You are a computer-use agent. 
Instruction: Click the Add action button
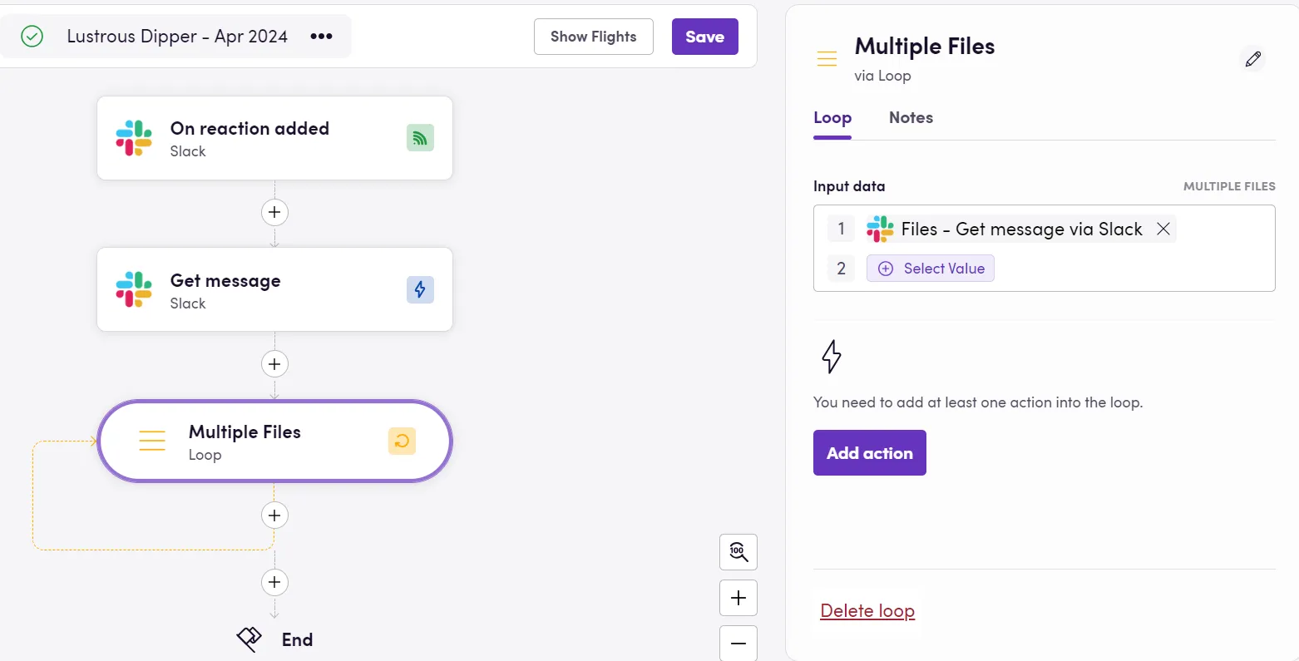(x=869, y=453)
